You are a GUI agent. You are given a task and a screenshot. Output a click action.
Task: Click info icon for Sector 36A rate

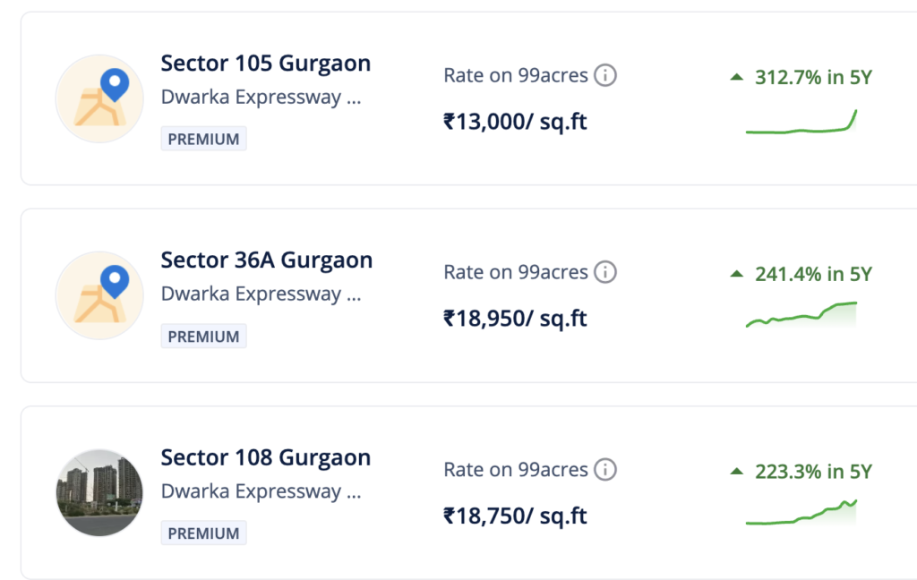point(605,272)
